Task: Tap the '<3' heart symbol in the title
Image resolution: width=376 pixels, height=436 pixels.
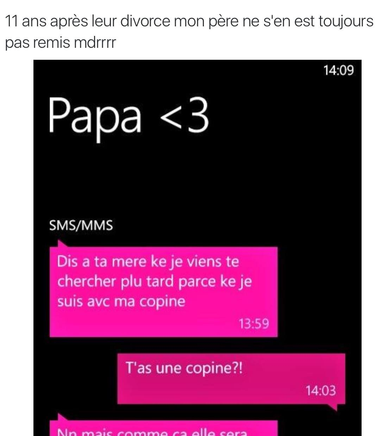Action: click(184, 115)
